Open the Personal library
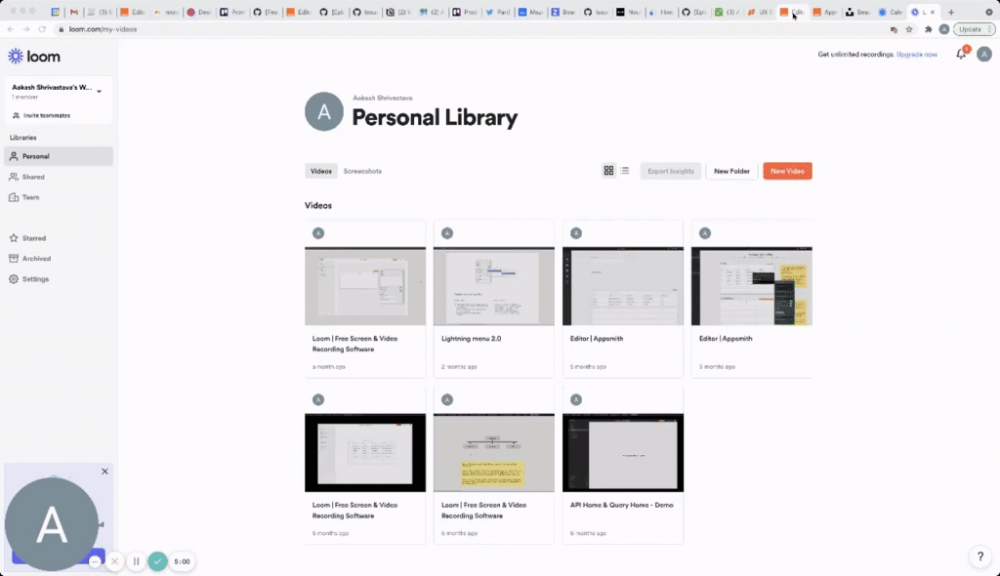The image size is (1000, 576). [x=58, y=156]
